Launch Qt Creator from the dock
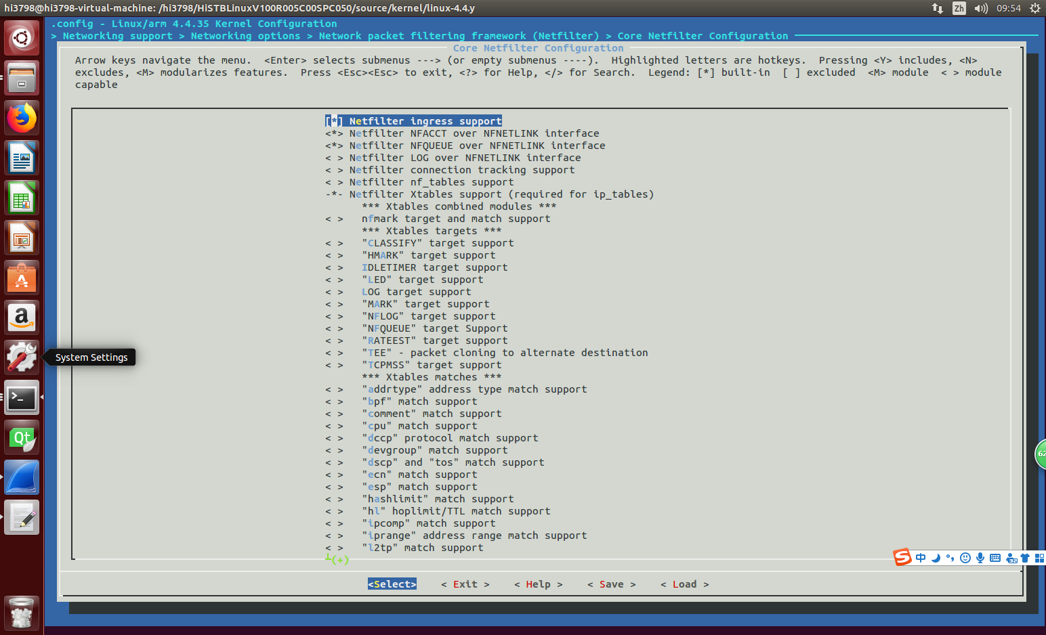This screenshot has width=1046, height=635. pos(21,437)
